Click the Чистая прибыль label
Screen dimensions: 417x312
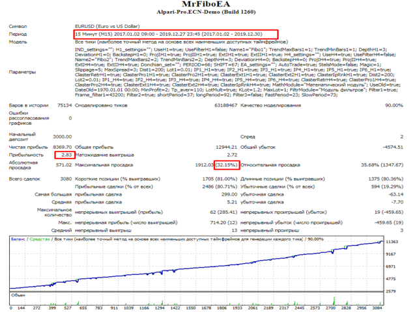click(x=28, y=147)
